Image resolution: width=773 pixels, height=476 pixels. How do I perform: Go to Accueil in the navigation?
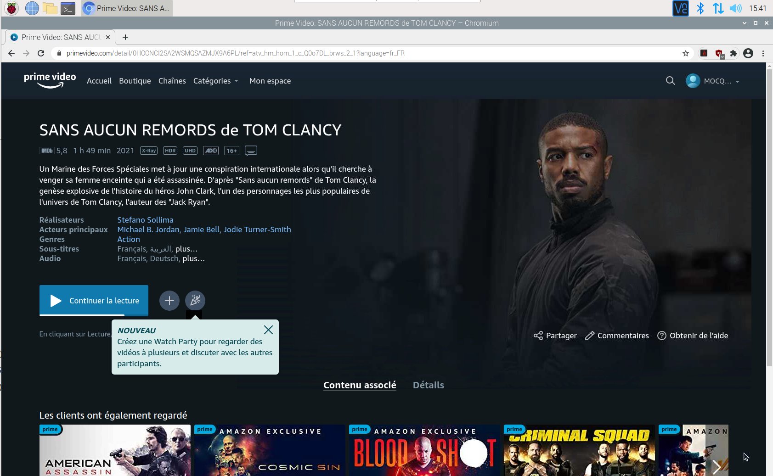click(99, 81)
